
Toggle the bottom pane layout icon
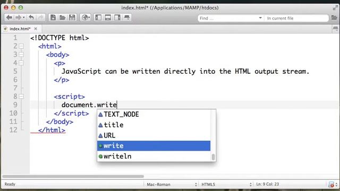coord(108,18)
